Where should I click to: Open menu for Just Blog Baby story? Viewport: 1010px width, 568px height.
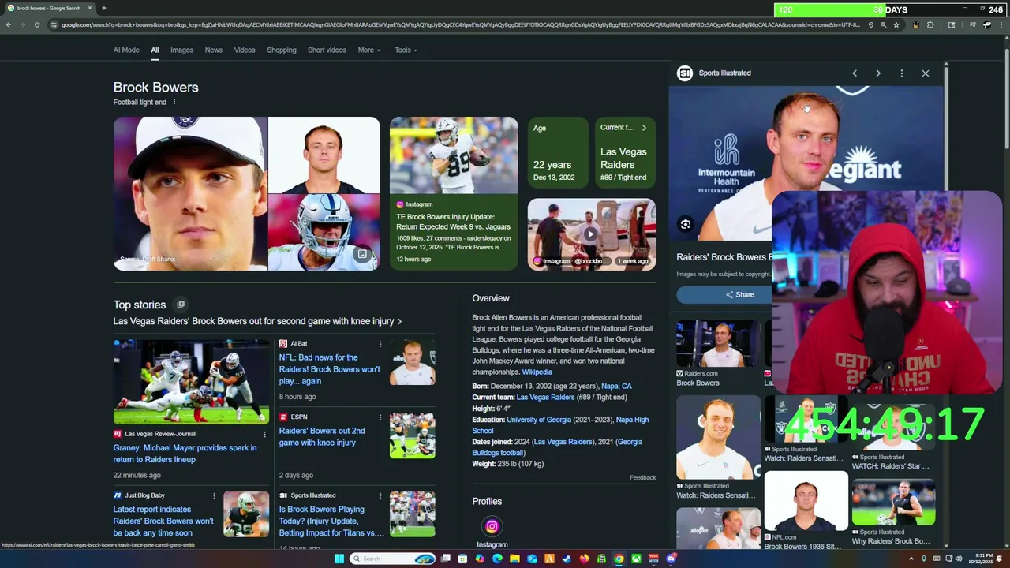pos(214,495)
